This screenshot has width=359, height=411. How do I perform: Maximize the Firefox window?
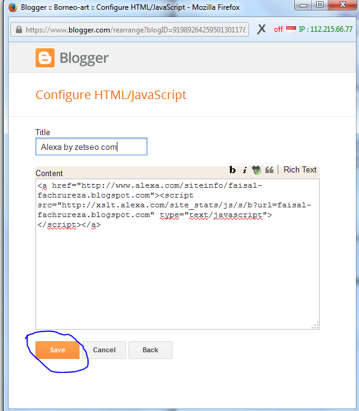319,5
